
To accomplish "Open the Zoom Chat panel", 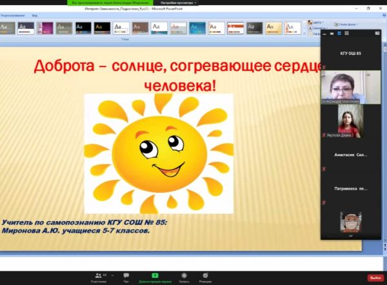I will point(126,276).
